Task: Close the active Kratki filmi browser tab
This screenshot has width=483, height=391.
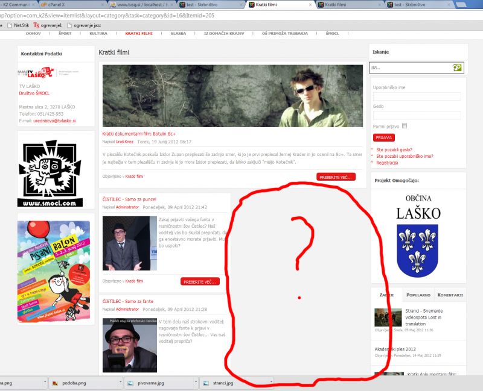Action: click(310, 5)
